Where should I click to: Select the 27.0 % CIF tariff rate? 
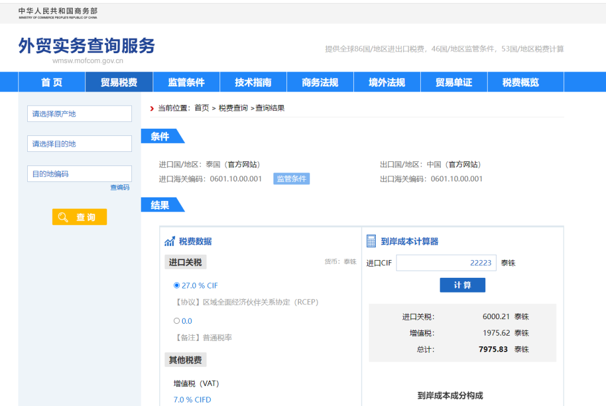pyautogui.click(x=176, y=285)
